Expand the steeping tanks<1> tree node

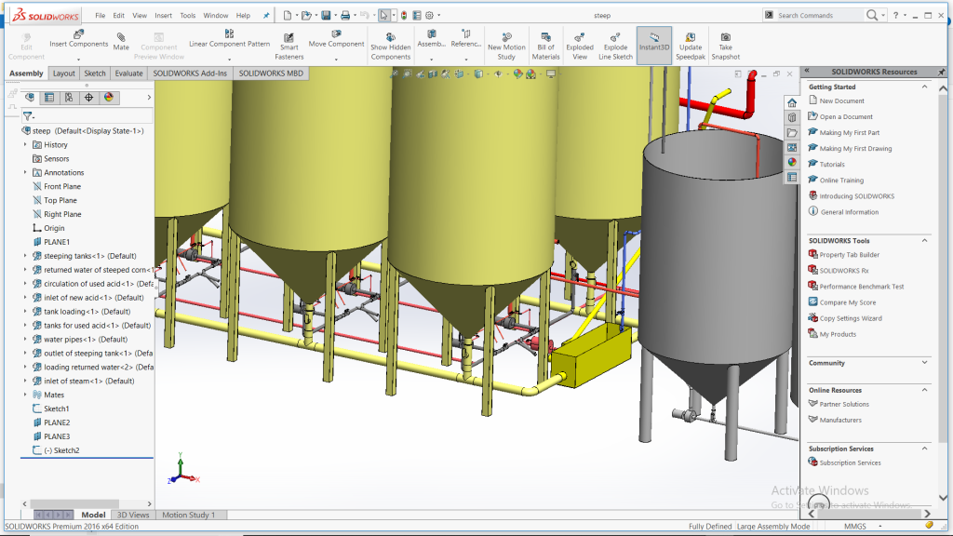coord(26,256)
